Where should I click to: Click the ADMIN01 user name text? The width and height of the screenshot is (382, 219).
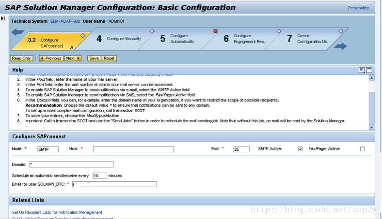(x=116, y=21)
